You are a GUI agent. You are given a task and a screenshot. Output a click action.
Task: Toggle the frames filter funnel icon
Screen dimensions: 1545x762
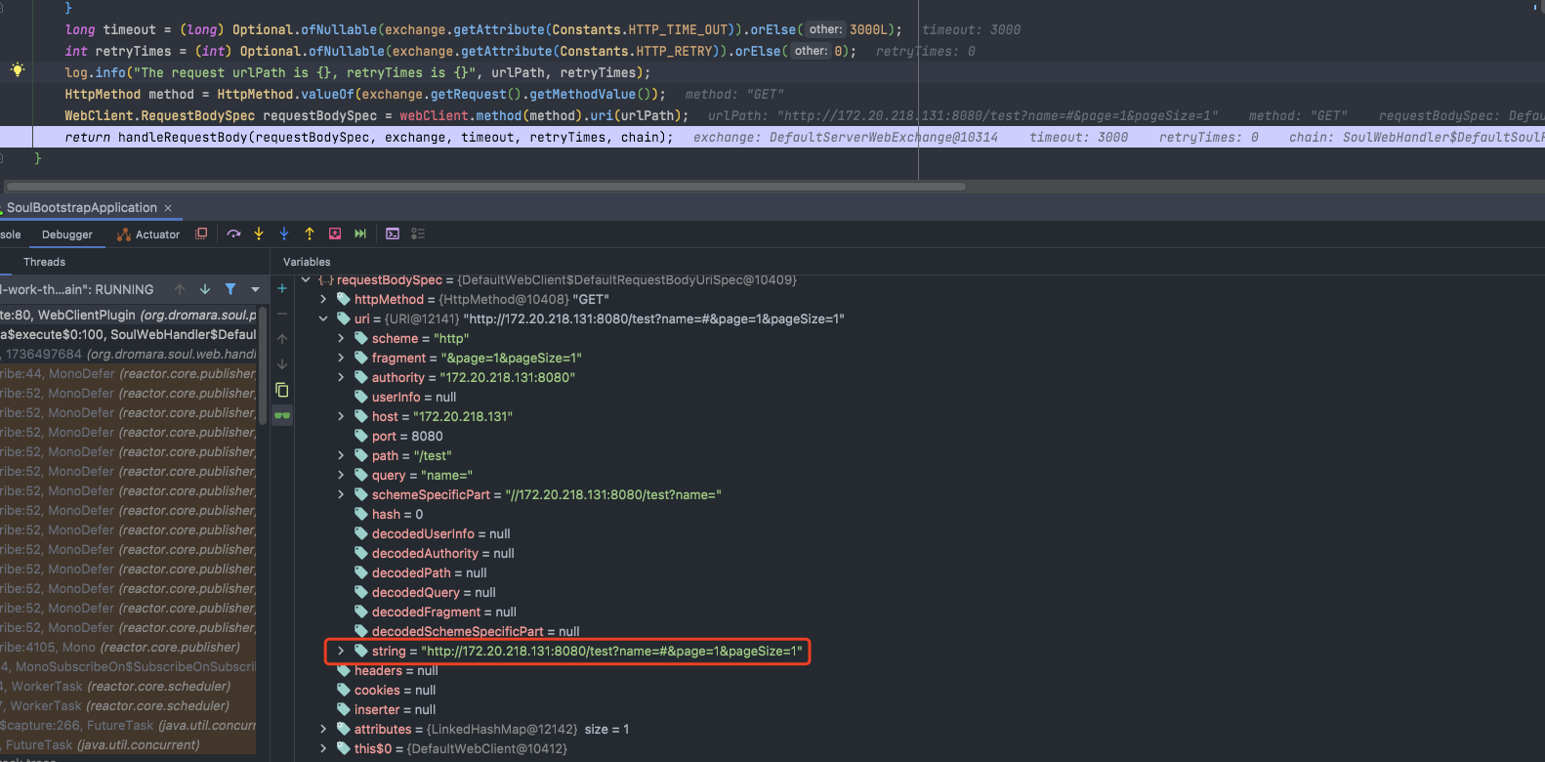[230, 289]
